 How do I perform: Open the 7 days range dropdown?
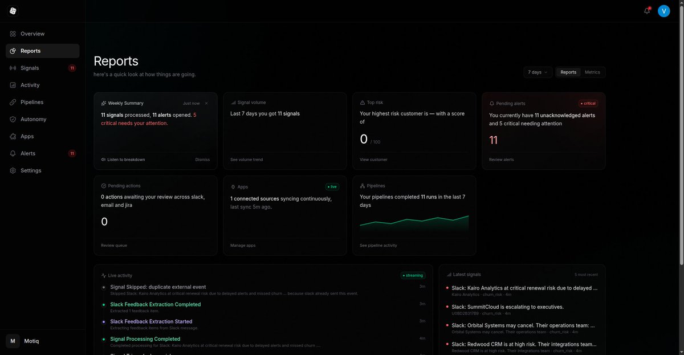(538, 72)
